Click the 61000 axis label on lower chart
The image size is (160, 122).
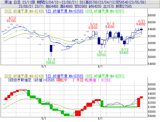(x=152, y=107)
